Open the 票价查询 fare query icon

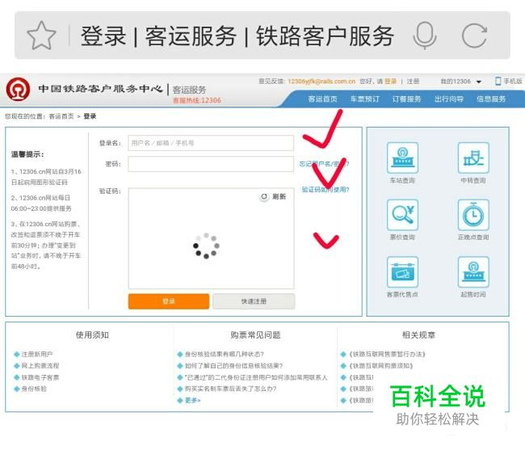tap(402, 215)
